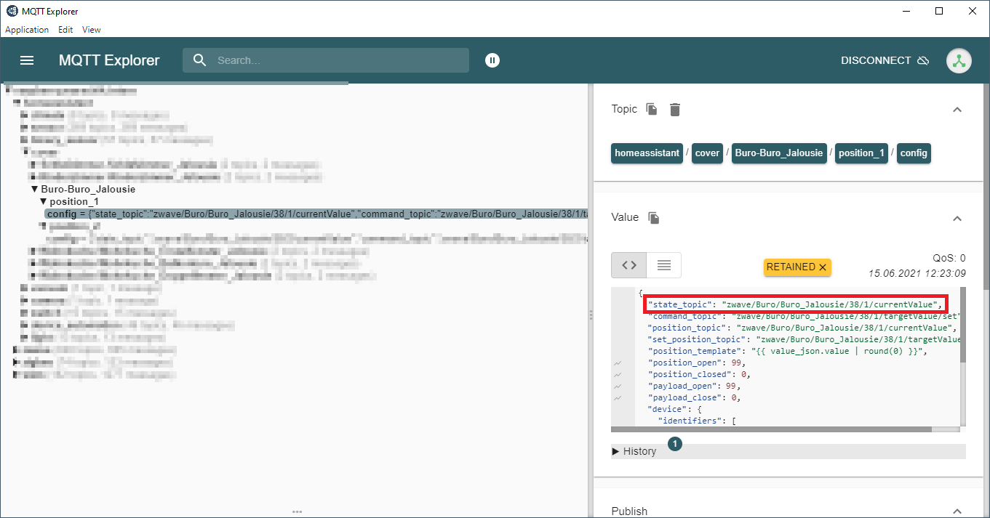Collapse the Topic panel with its chevron

click(957, 109)
